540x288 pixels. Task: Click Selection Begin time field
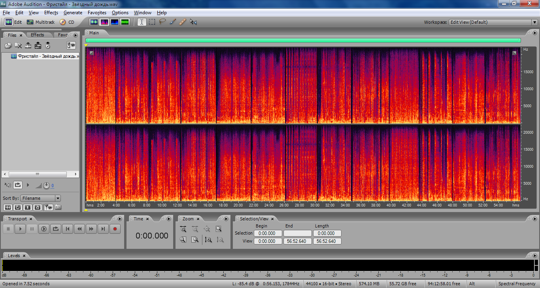tap(268, 233)
